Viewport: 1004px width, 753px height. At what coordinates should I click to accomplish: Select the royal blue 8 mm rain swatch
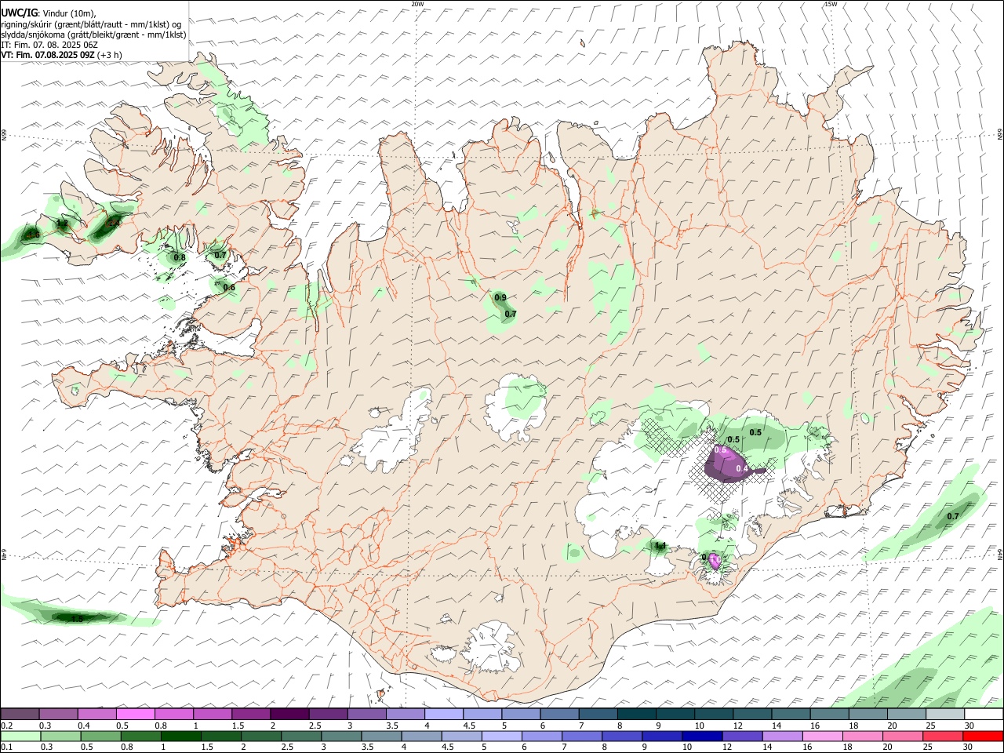[x=621, y=736]
